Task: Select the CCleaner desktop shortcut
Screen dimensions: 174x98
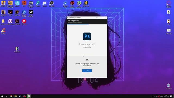Action: [x=3, y=31]
